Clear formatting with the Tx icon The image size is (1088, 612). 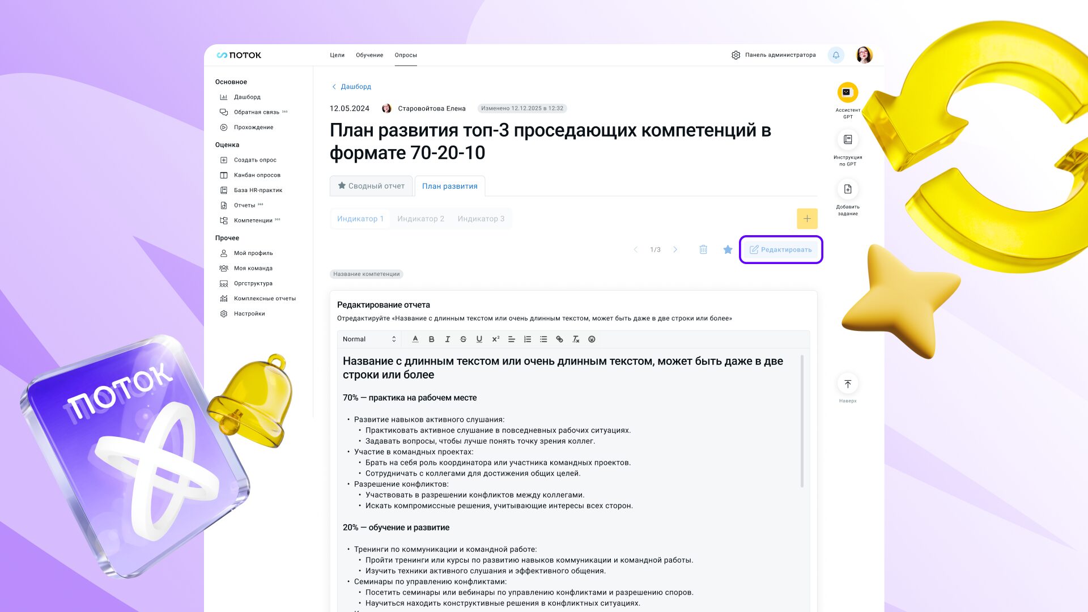[576, 339]
